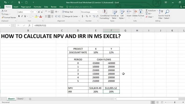Center align the cell horizontally

click(x=49, y=16)
